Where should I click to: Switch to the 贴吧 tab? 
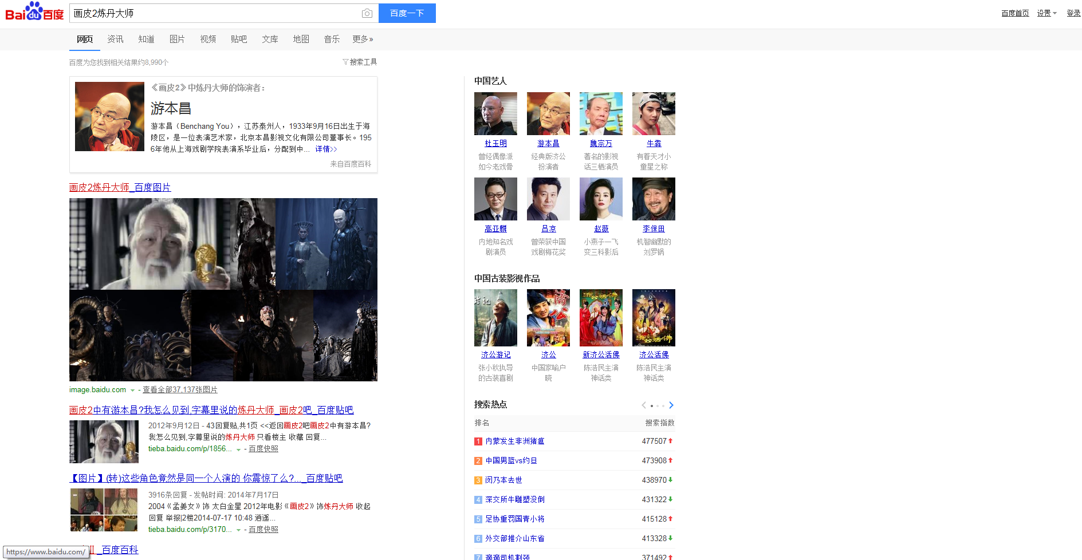[239, 39]
